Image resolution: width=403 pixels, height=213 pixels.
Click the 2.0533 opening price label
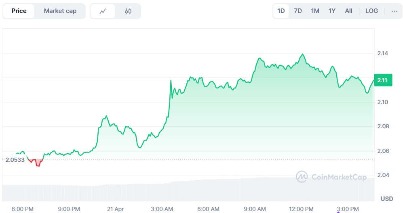coord(14,160)
